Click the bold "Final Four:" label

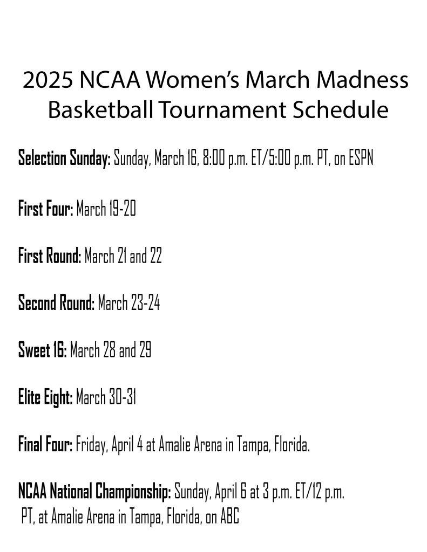point(45,446)
